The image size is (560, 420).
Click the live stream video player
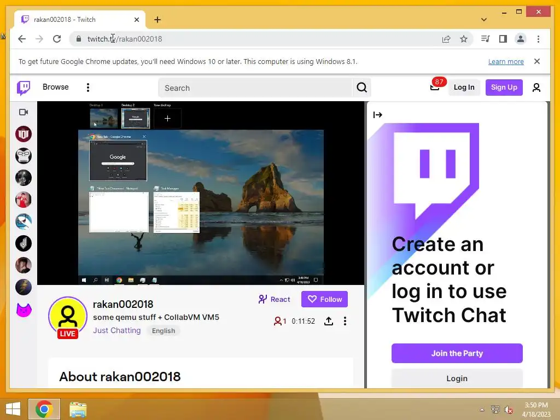pyautogui.click(x=201, y=193)
